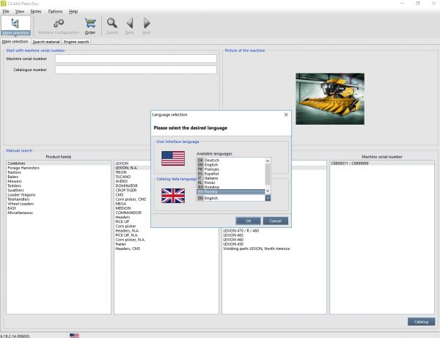
Task: Select Corn picker, CMS entry
Action: (131, 199)
